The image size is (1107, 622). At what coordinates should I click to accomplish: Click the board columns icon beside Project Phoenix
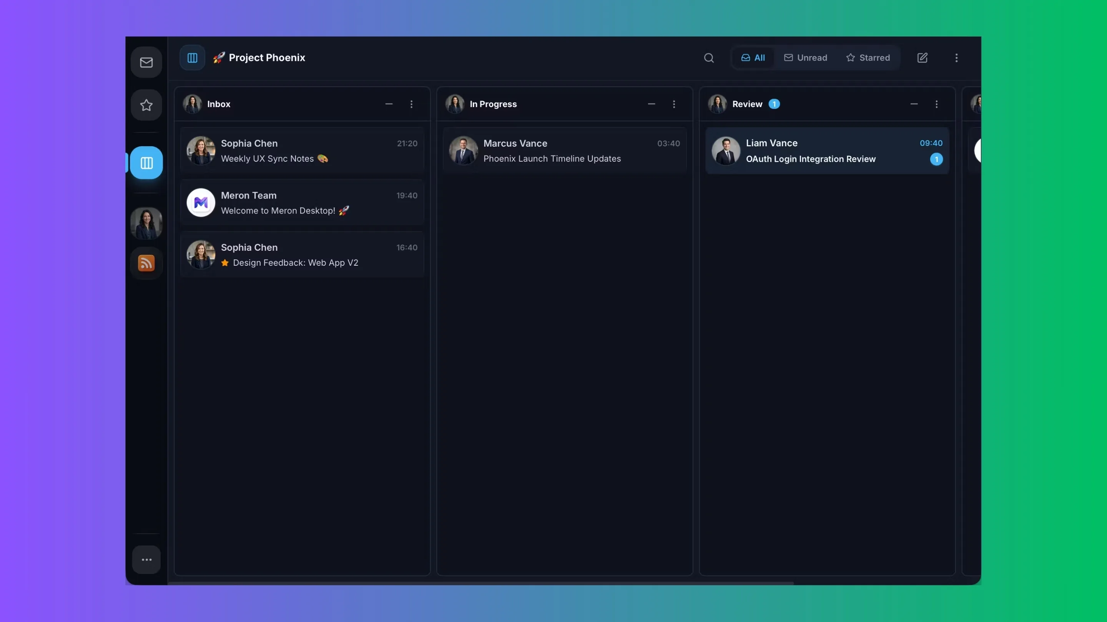click(192, 58)
